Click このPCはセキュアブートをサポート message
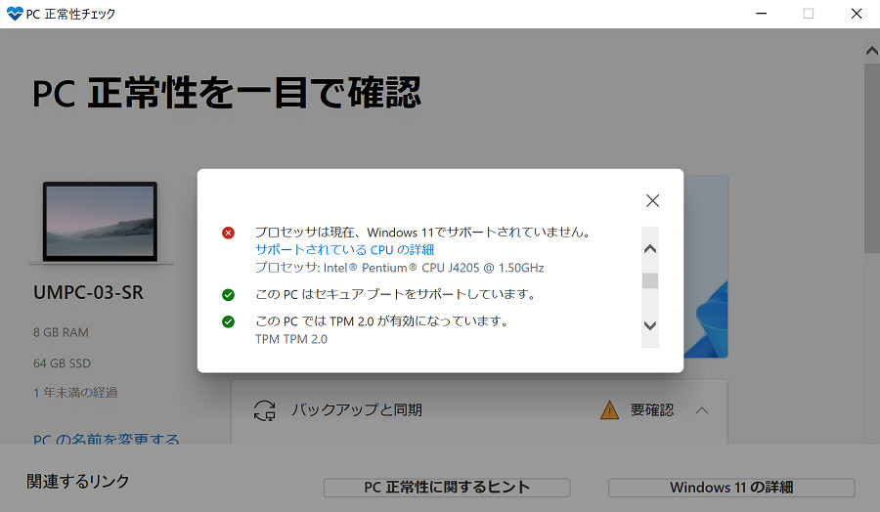The width and height of the screenshot is (880, 512). click(396, 294)
